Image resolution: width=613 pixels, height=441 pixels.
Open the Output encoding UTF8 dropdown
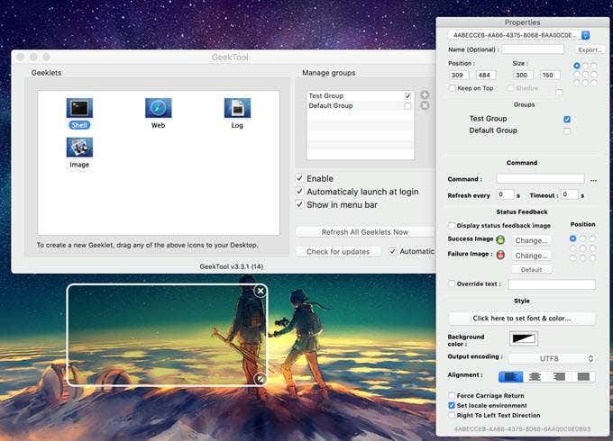click(x=552, y=358)
